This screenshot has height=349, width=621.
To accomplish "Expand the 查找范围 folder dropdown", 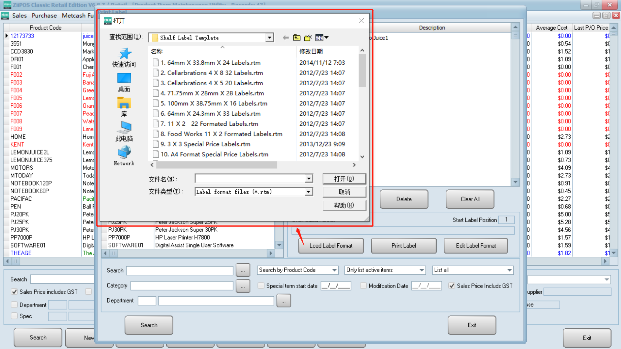I will click(269, 37).
